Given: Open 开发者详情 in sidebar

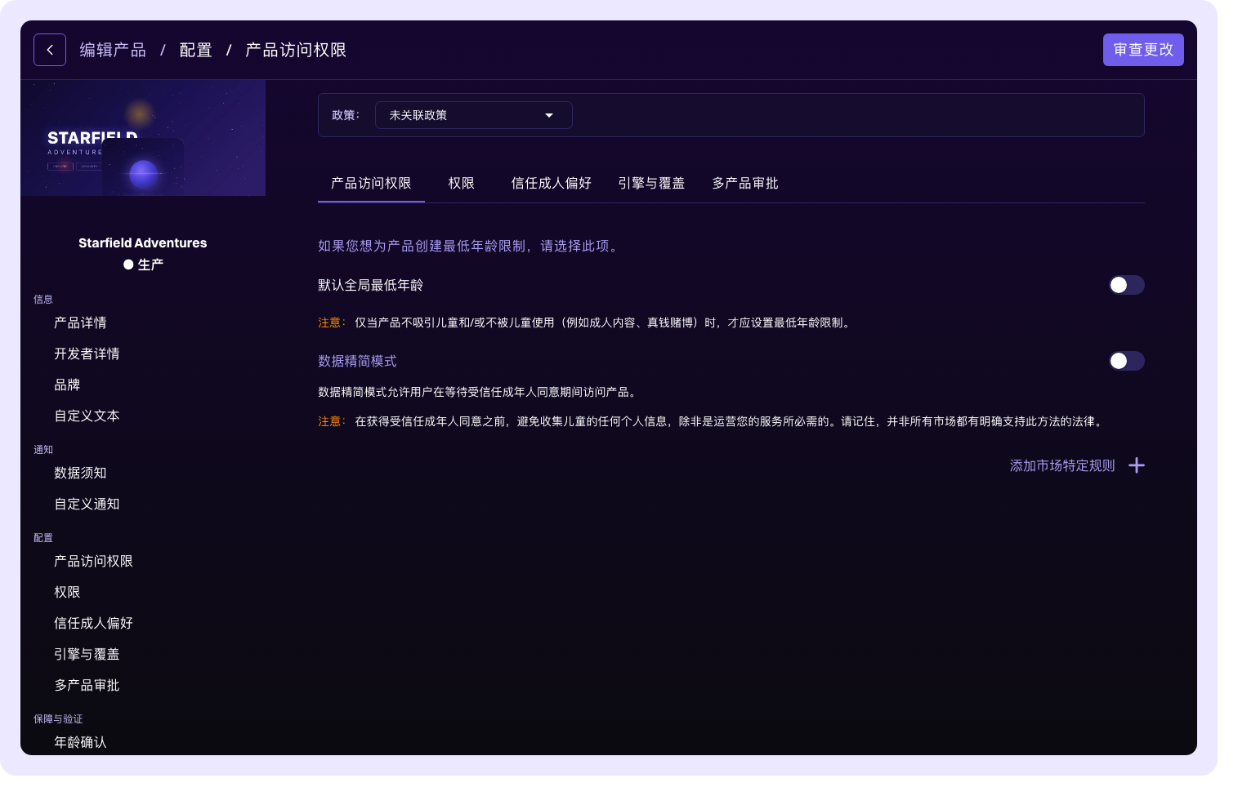Looking at the screenshot, I should 87,354.
